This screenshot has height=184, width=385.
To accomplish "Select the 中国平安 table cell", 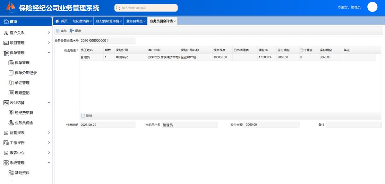I will coord(131,57).
